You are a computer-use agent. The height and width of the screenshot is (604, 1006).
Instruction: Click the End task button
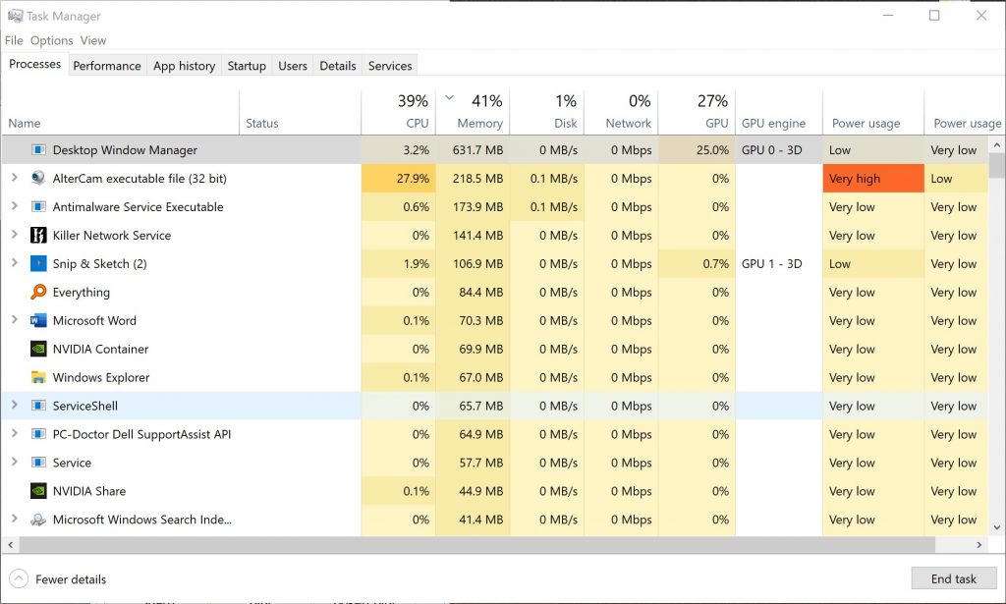click(x=953, y=579)
